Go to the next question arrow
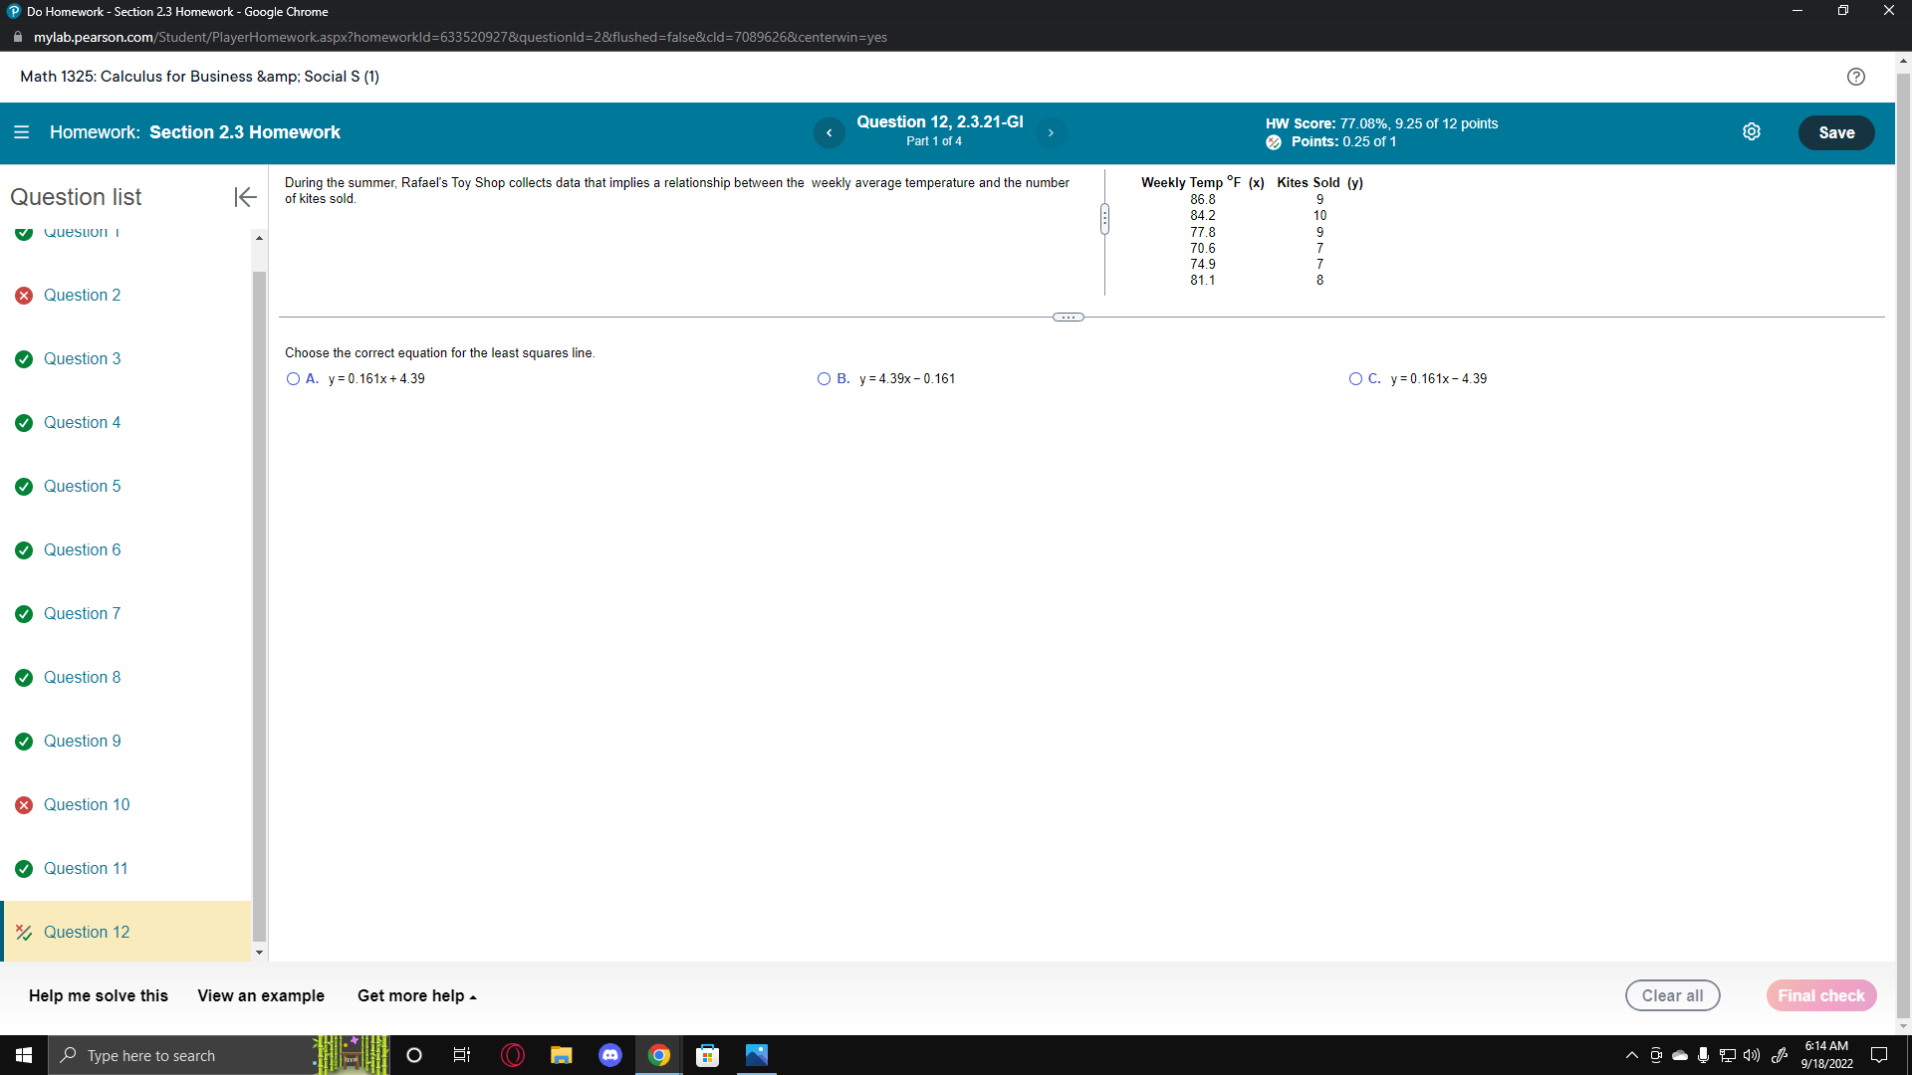 [1051, 132]
